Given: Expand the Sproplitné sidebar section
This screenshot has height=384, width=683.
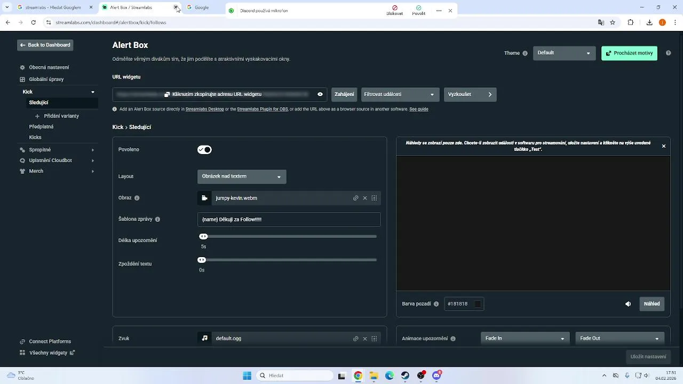Looking at the screenshot, I should pyautogui.click(x=93, y=150).
